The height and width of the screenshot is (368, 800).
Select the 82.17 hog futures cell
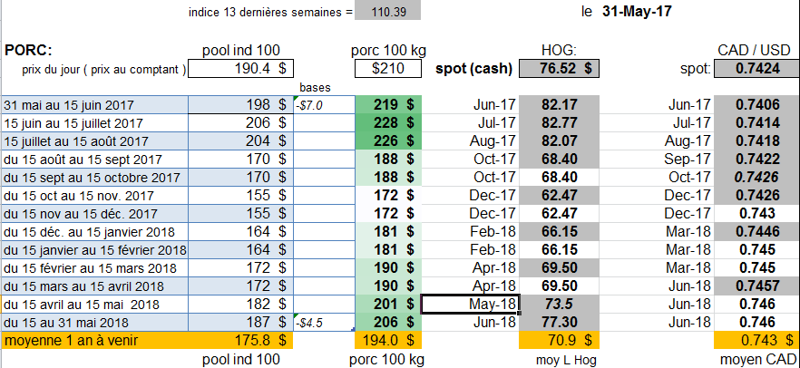(x=558, y=104)
